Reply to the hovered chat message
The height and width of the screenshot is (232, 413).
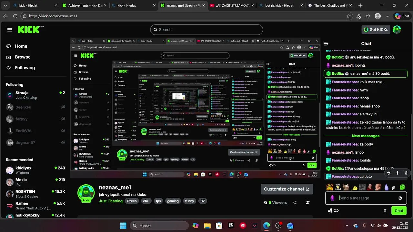point(388,173)
